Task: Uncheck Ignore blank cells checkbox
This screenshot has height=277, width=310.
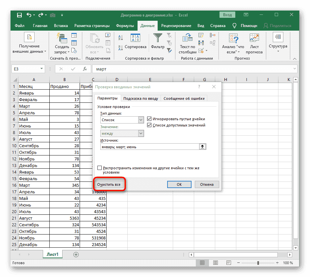Action: tap(149, 119)
